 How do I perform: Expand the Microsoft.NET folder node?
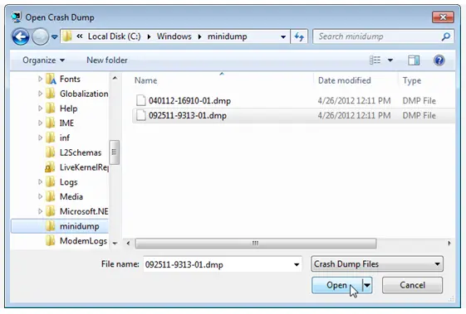click(x=40, y=211)
